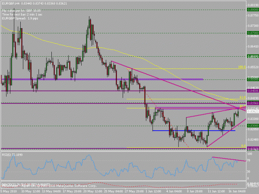Click the '8 Jun 20:00' time axis label

coord(195,191)
